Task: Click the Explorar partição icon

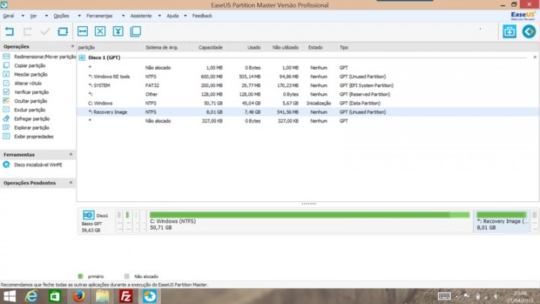Action: [x=6, y=128]
